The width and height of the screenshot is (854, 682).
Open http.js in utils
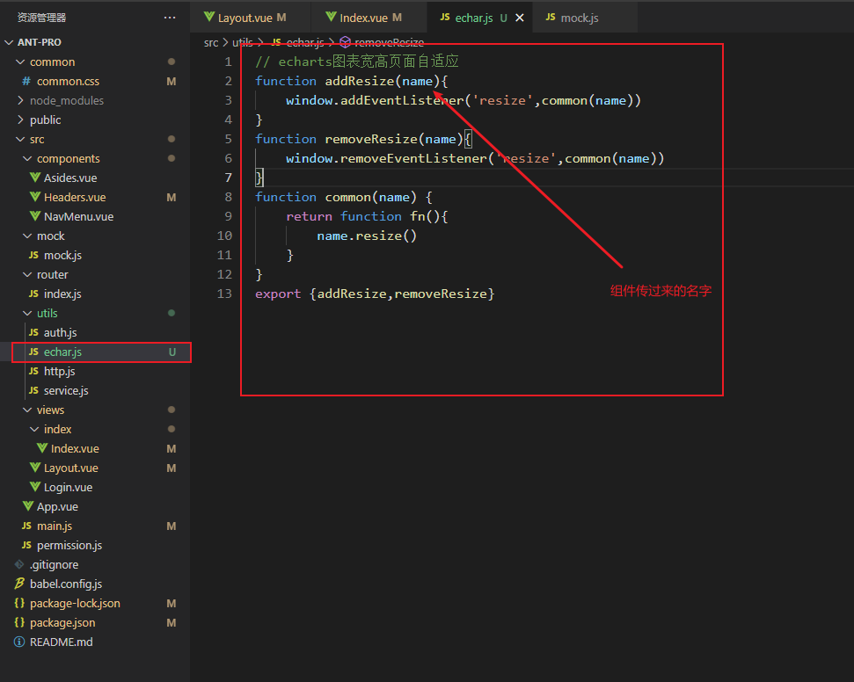[x=95, y=371]
